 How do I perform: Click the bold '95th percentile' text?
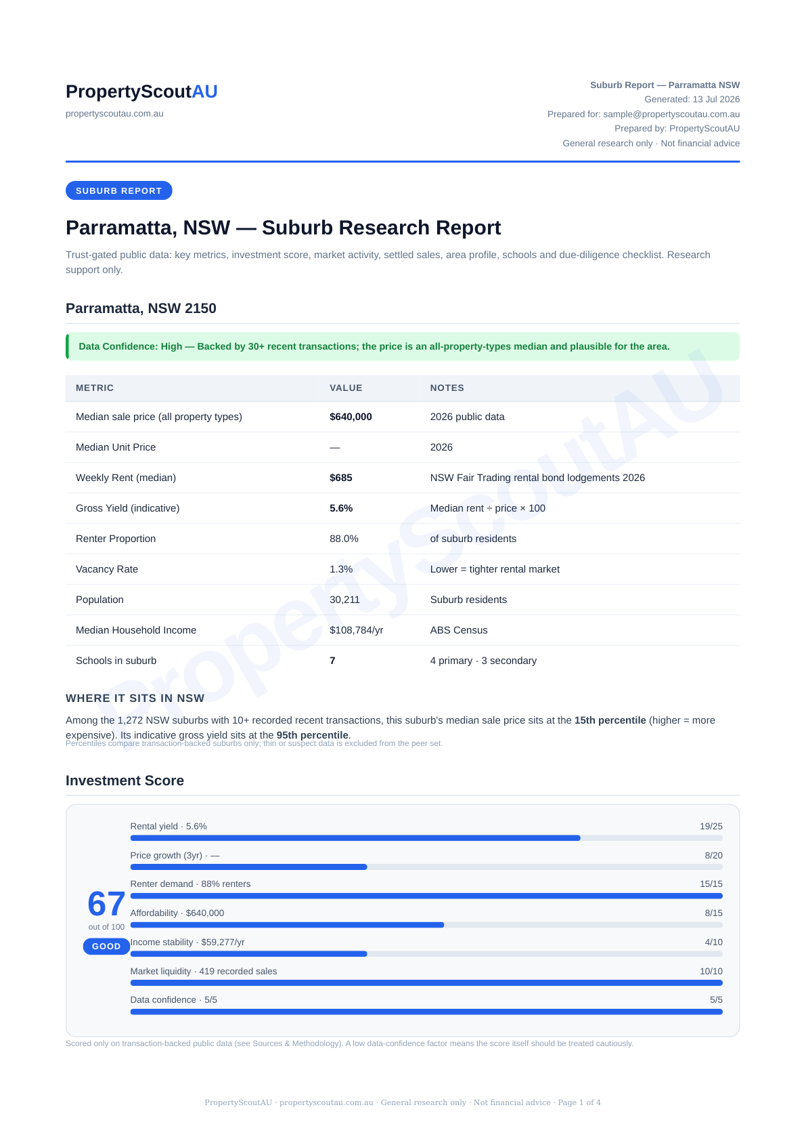313,735
